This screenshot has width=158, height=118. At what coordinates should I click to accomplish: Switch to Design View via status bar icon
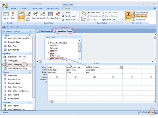[152, 112]
